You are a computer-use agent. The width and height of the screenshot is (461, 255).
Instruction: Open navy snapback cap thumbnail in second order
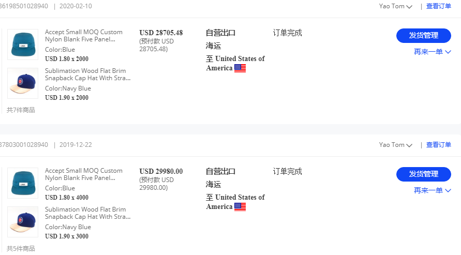click(x=23, y=222)
